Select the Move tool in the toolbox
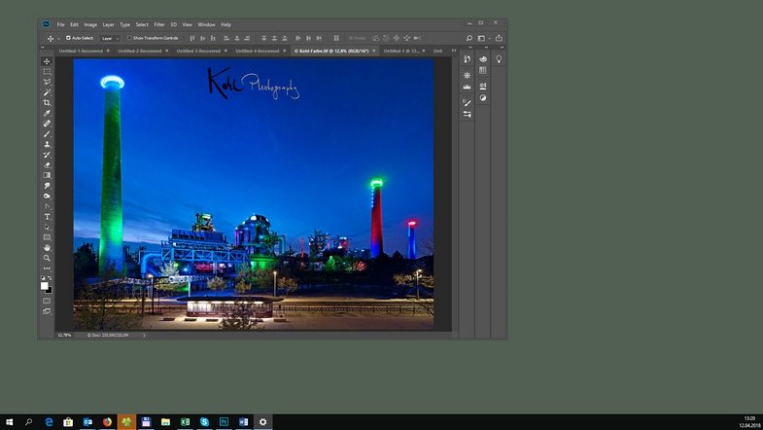Screen dimensions: 763x430 (x=47, y=61)
